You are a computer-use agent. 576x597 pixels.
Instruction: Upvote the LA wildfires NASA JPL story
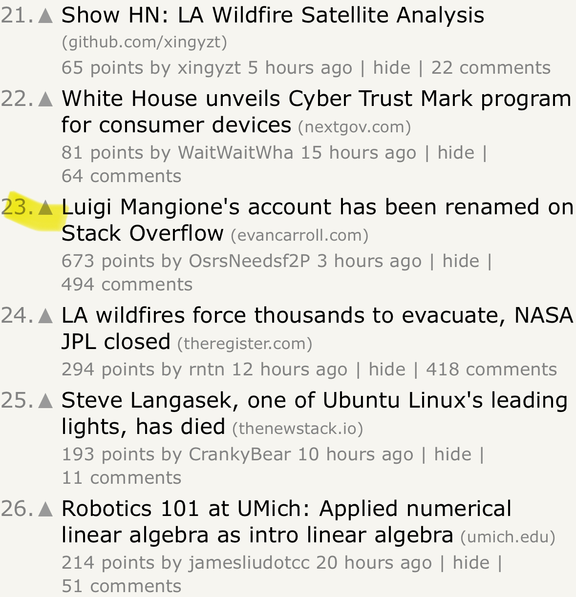45,316
